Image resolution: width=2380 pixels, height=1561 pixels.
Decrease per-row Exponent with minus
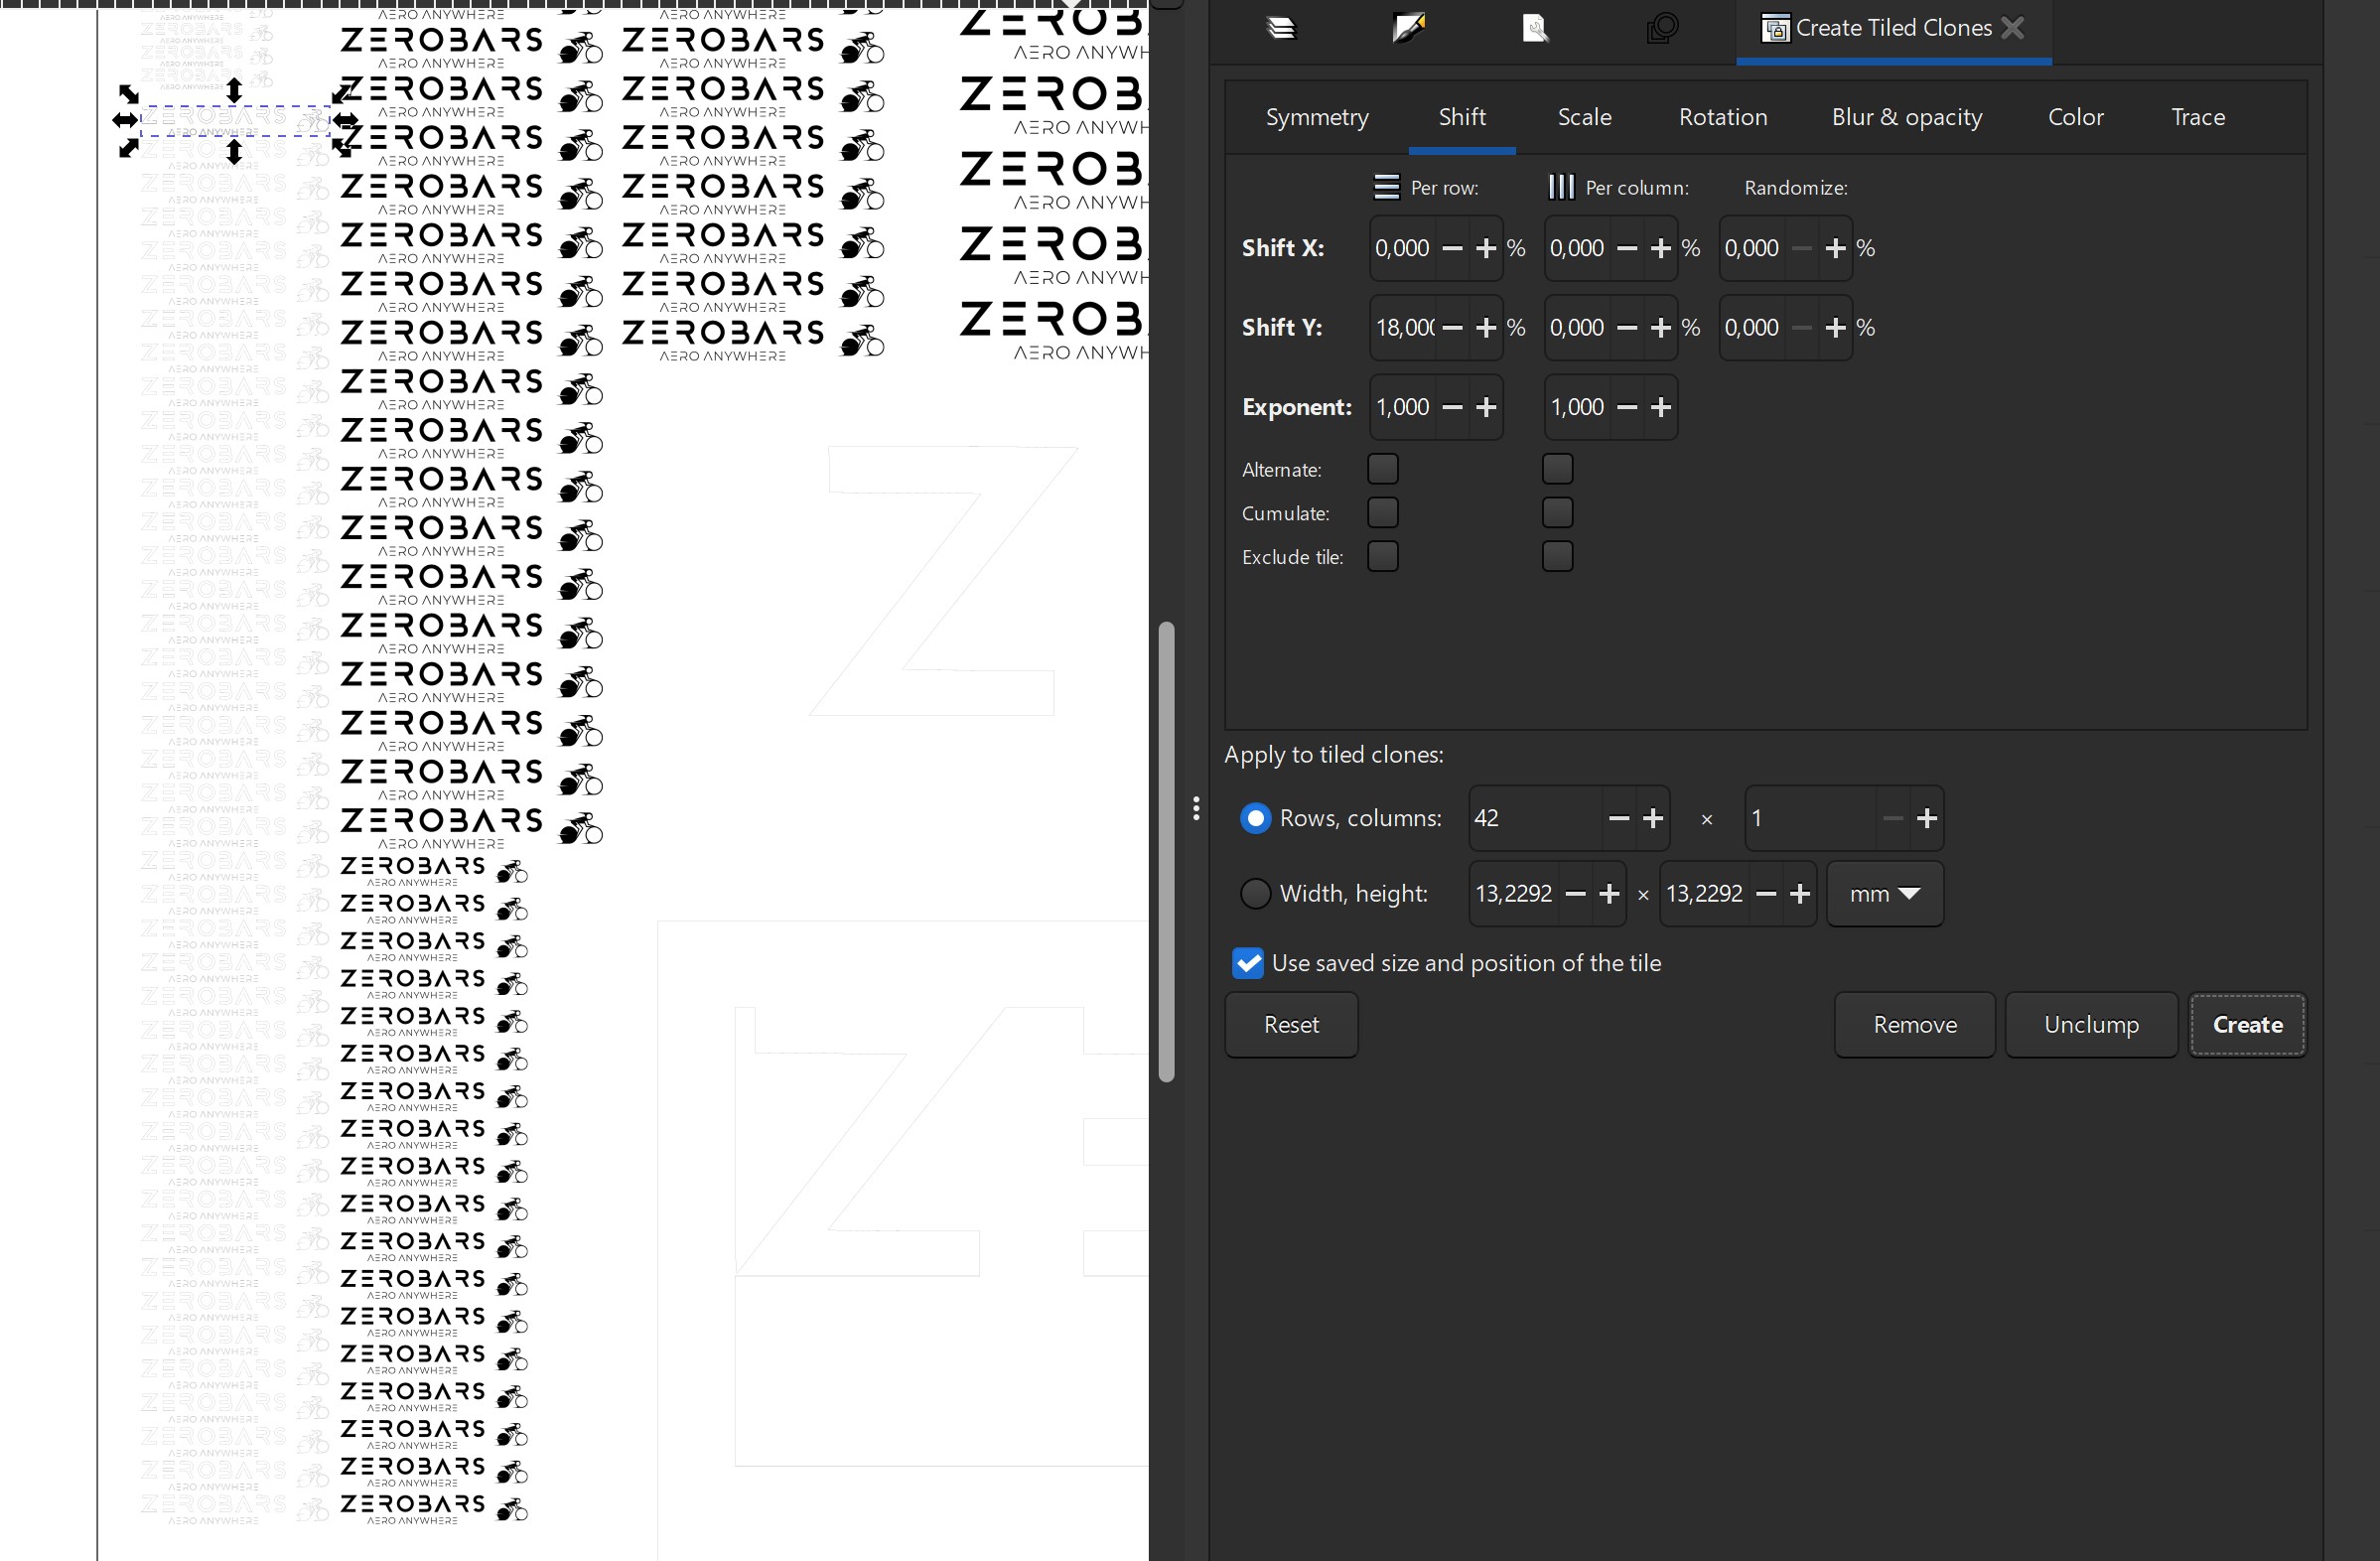coord(1453,407)
